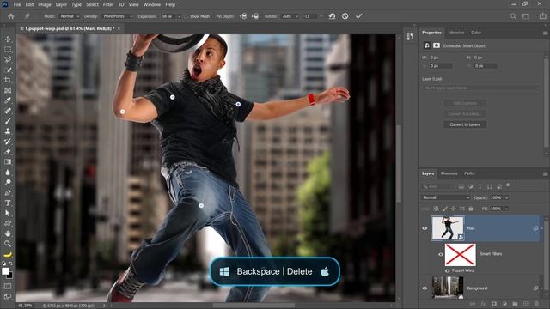The height and width of the screenshot is (309, 550).
Task: Select the Blur tool
Action: (x=8, y=172)
